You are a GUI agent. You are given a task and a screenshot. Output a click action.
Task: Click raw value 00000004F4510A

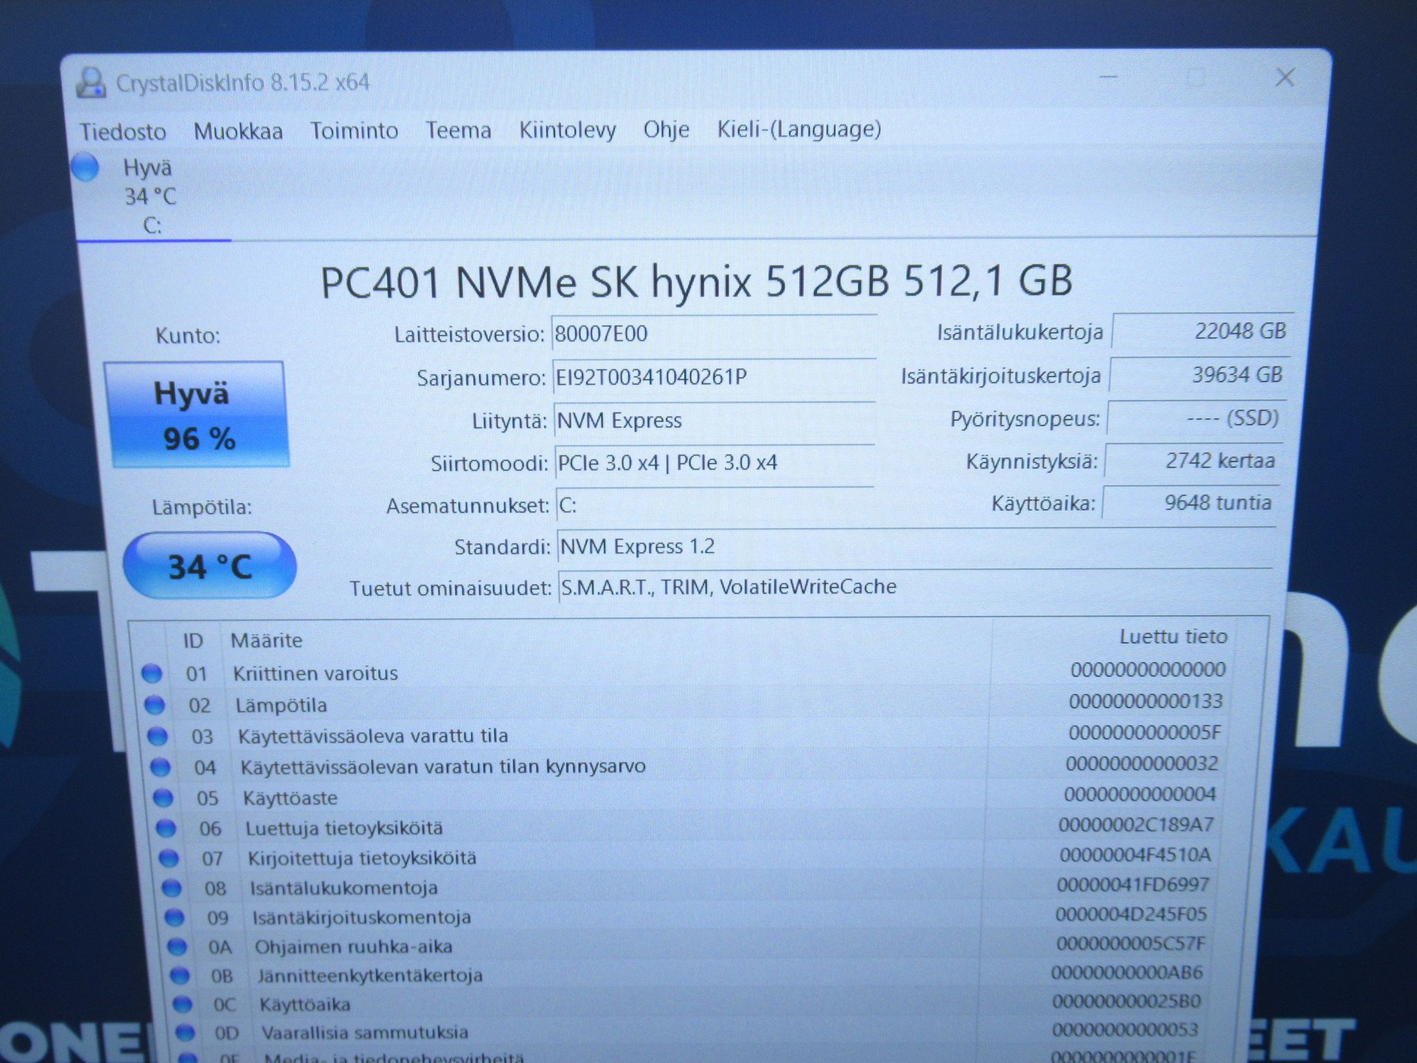(x=1135, y=855)
